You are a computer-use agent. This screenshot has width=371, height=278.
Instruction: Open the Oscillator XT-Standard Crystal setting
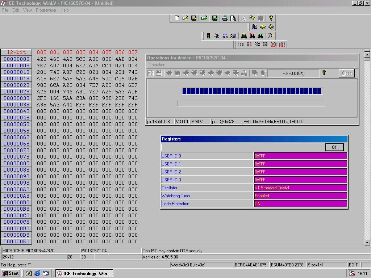click(x=300, y=188)
